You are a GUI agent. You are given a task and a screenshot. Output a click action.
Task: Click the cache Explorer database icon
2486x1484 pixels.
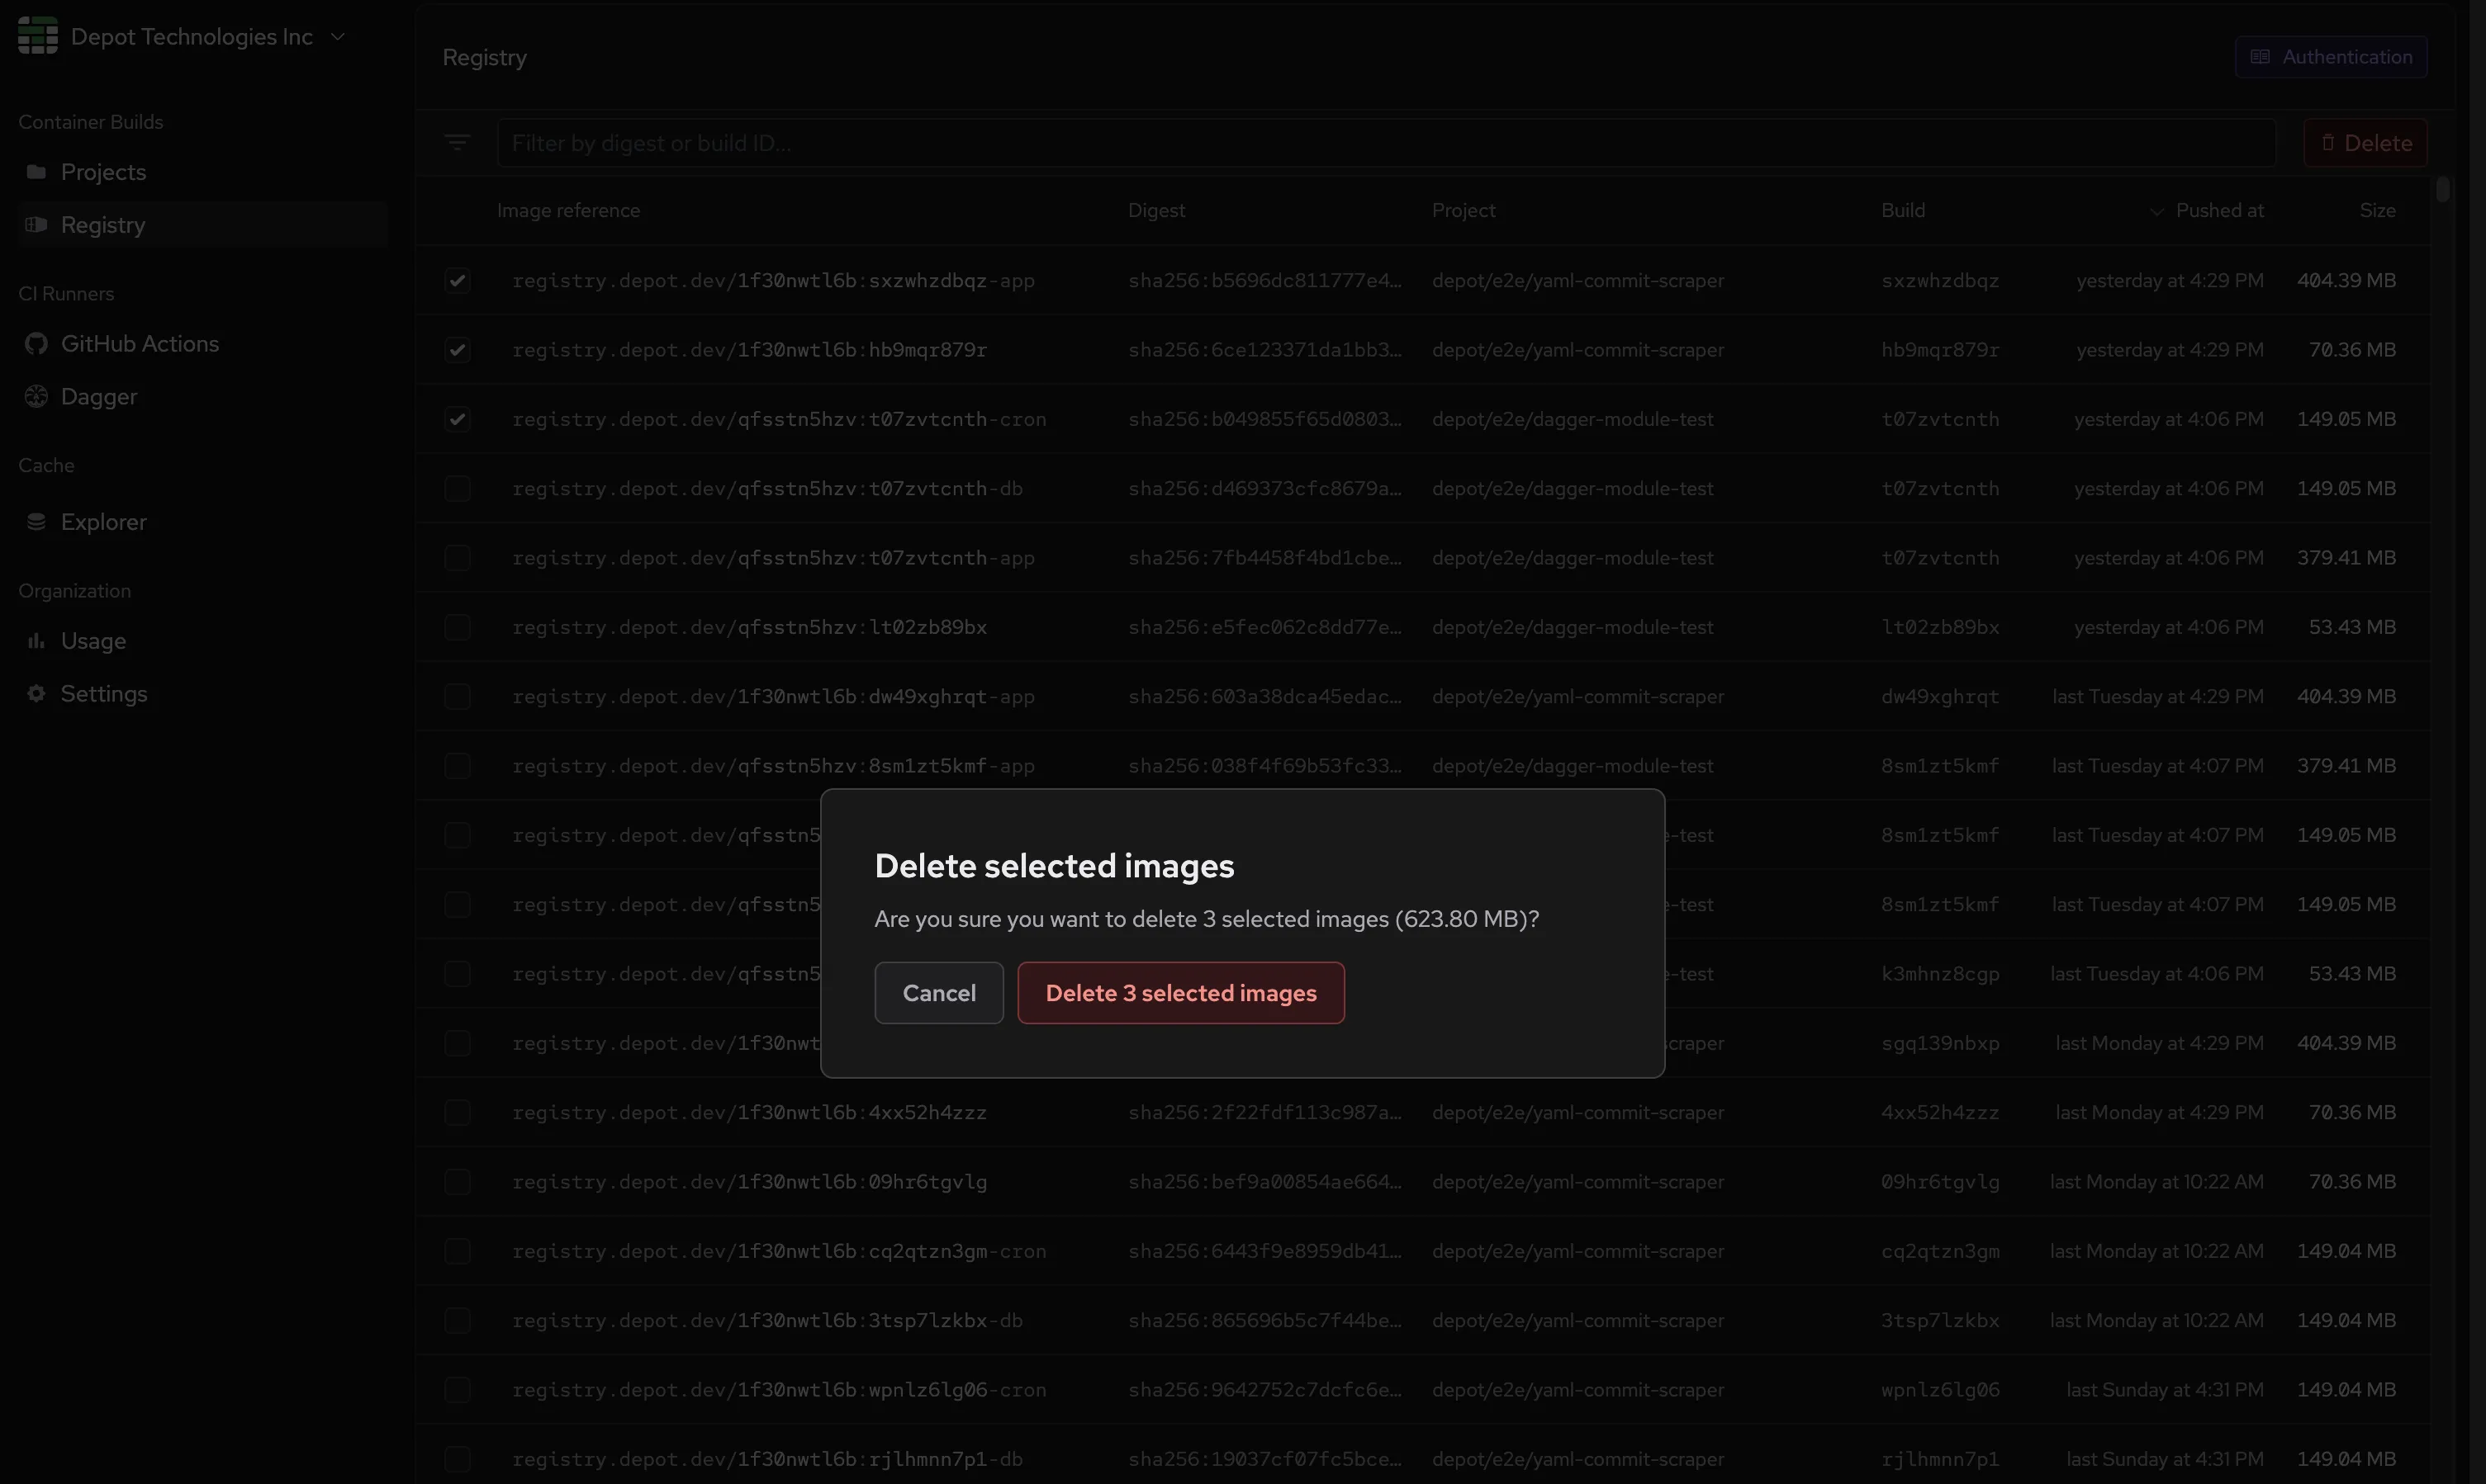point(36,522)
